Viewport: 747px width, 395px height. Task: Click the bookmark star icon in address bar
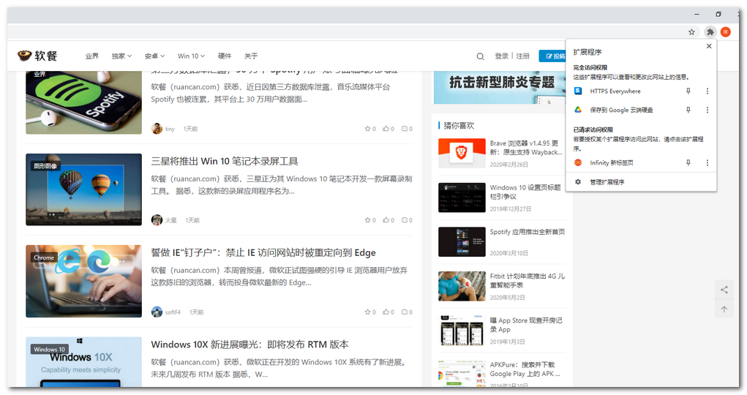coord(691,32)
